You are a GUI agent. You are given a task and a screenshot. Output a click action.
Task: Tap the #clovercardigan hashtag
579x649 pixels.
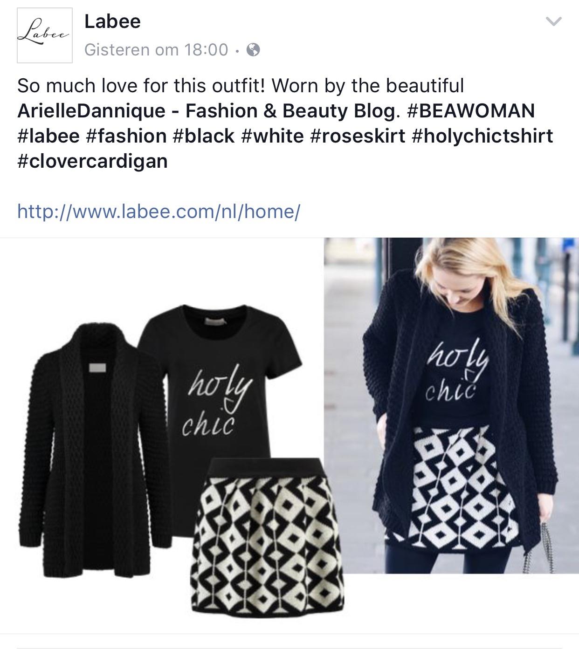tap(92, 161)
